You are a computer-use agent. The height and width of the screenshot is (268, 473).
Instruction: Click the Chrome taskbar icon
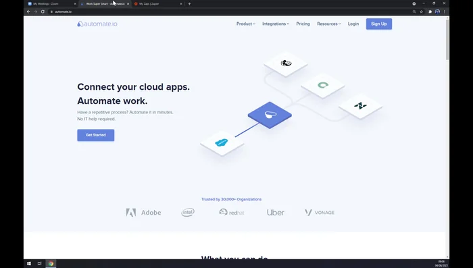coord(51,263)
